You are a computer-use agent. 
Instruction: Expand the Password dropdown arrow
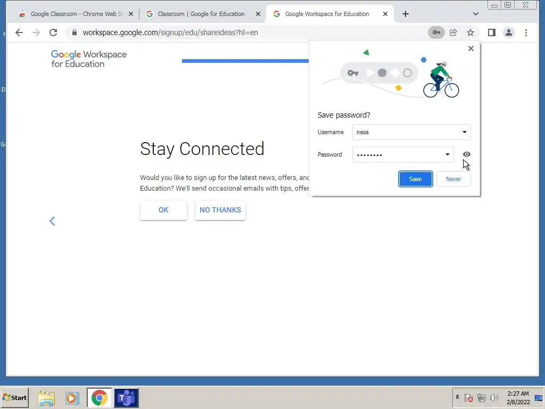pyautogui.click(x=447, y=154)
